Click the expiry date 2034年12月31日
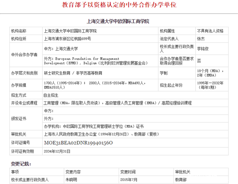Image resolution: width=238 pixels, height=184 pixels. point(57,151)
